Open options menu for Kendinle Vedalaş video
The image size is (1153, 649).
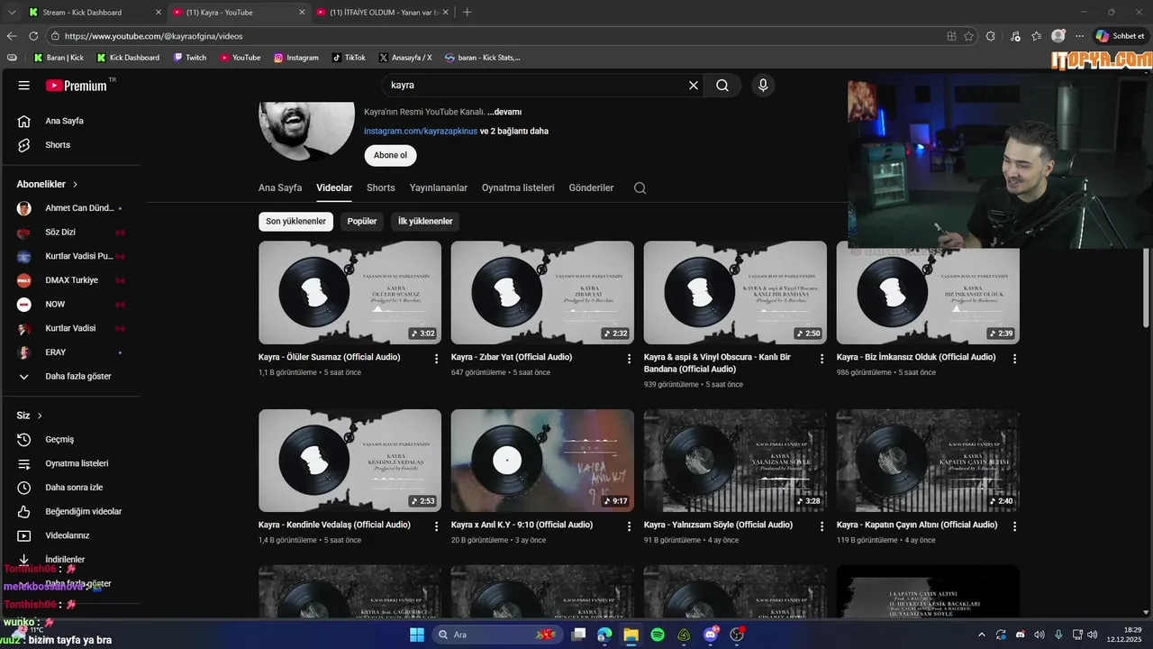tap(437, 526)
